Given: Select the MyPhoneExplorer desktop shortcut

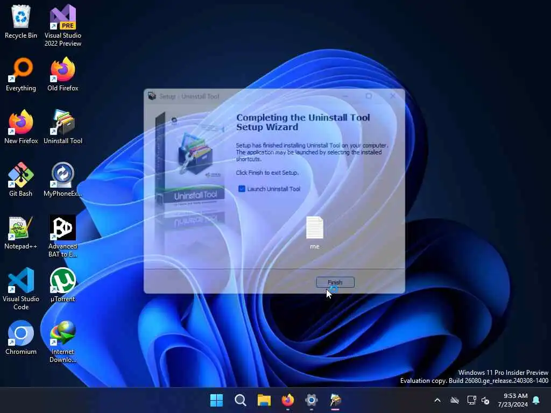Looking at the screenshot, I should [63, 180].
